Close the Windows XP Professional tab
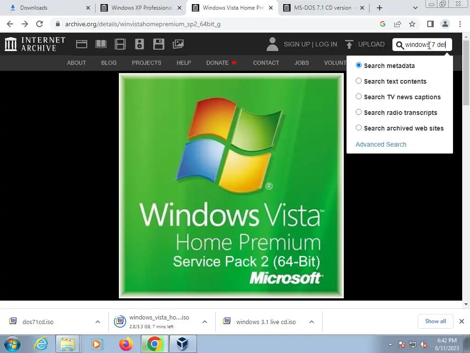The height and width of the screenshot is (353, 470). [x=179, y=8]
